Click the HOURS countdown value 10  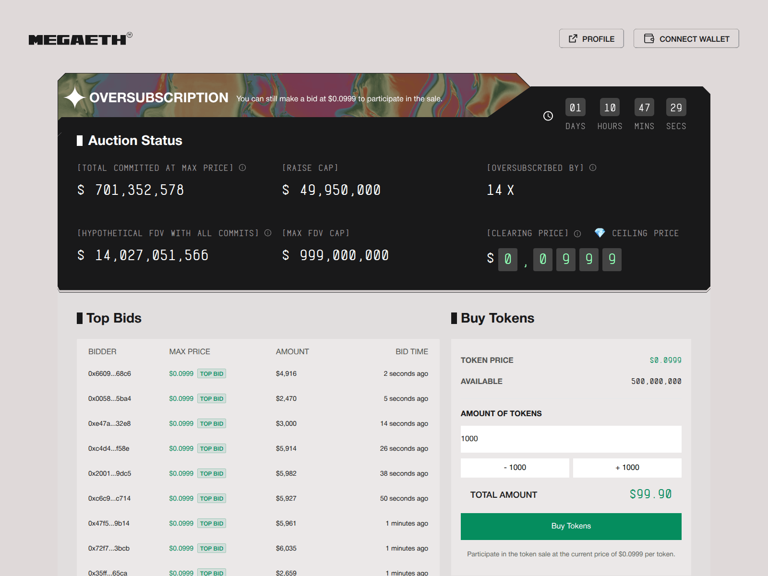[x=610, y=108]
